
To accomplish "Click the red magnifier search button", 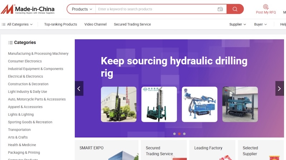I will click(x=235, y=9).
